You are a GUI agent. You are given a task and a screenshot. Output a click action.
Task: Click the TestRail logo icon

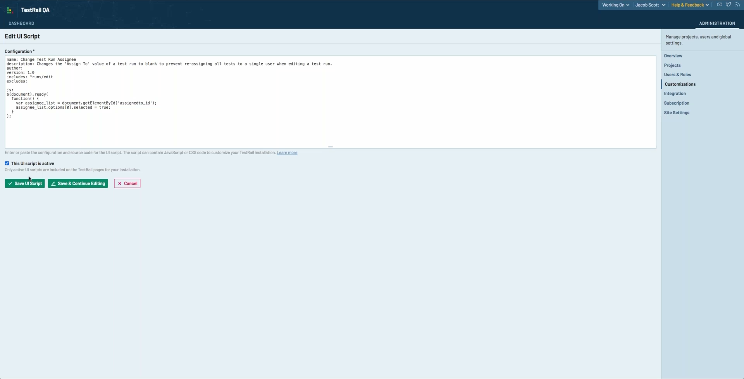[10, 10]
